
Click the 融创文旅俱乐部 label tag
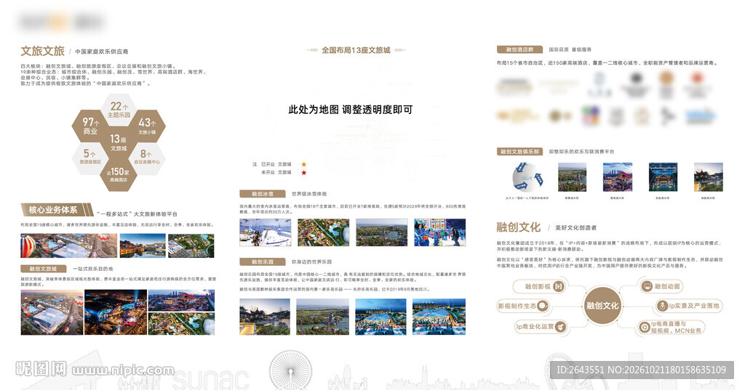point(519,152)
